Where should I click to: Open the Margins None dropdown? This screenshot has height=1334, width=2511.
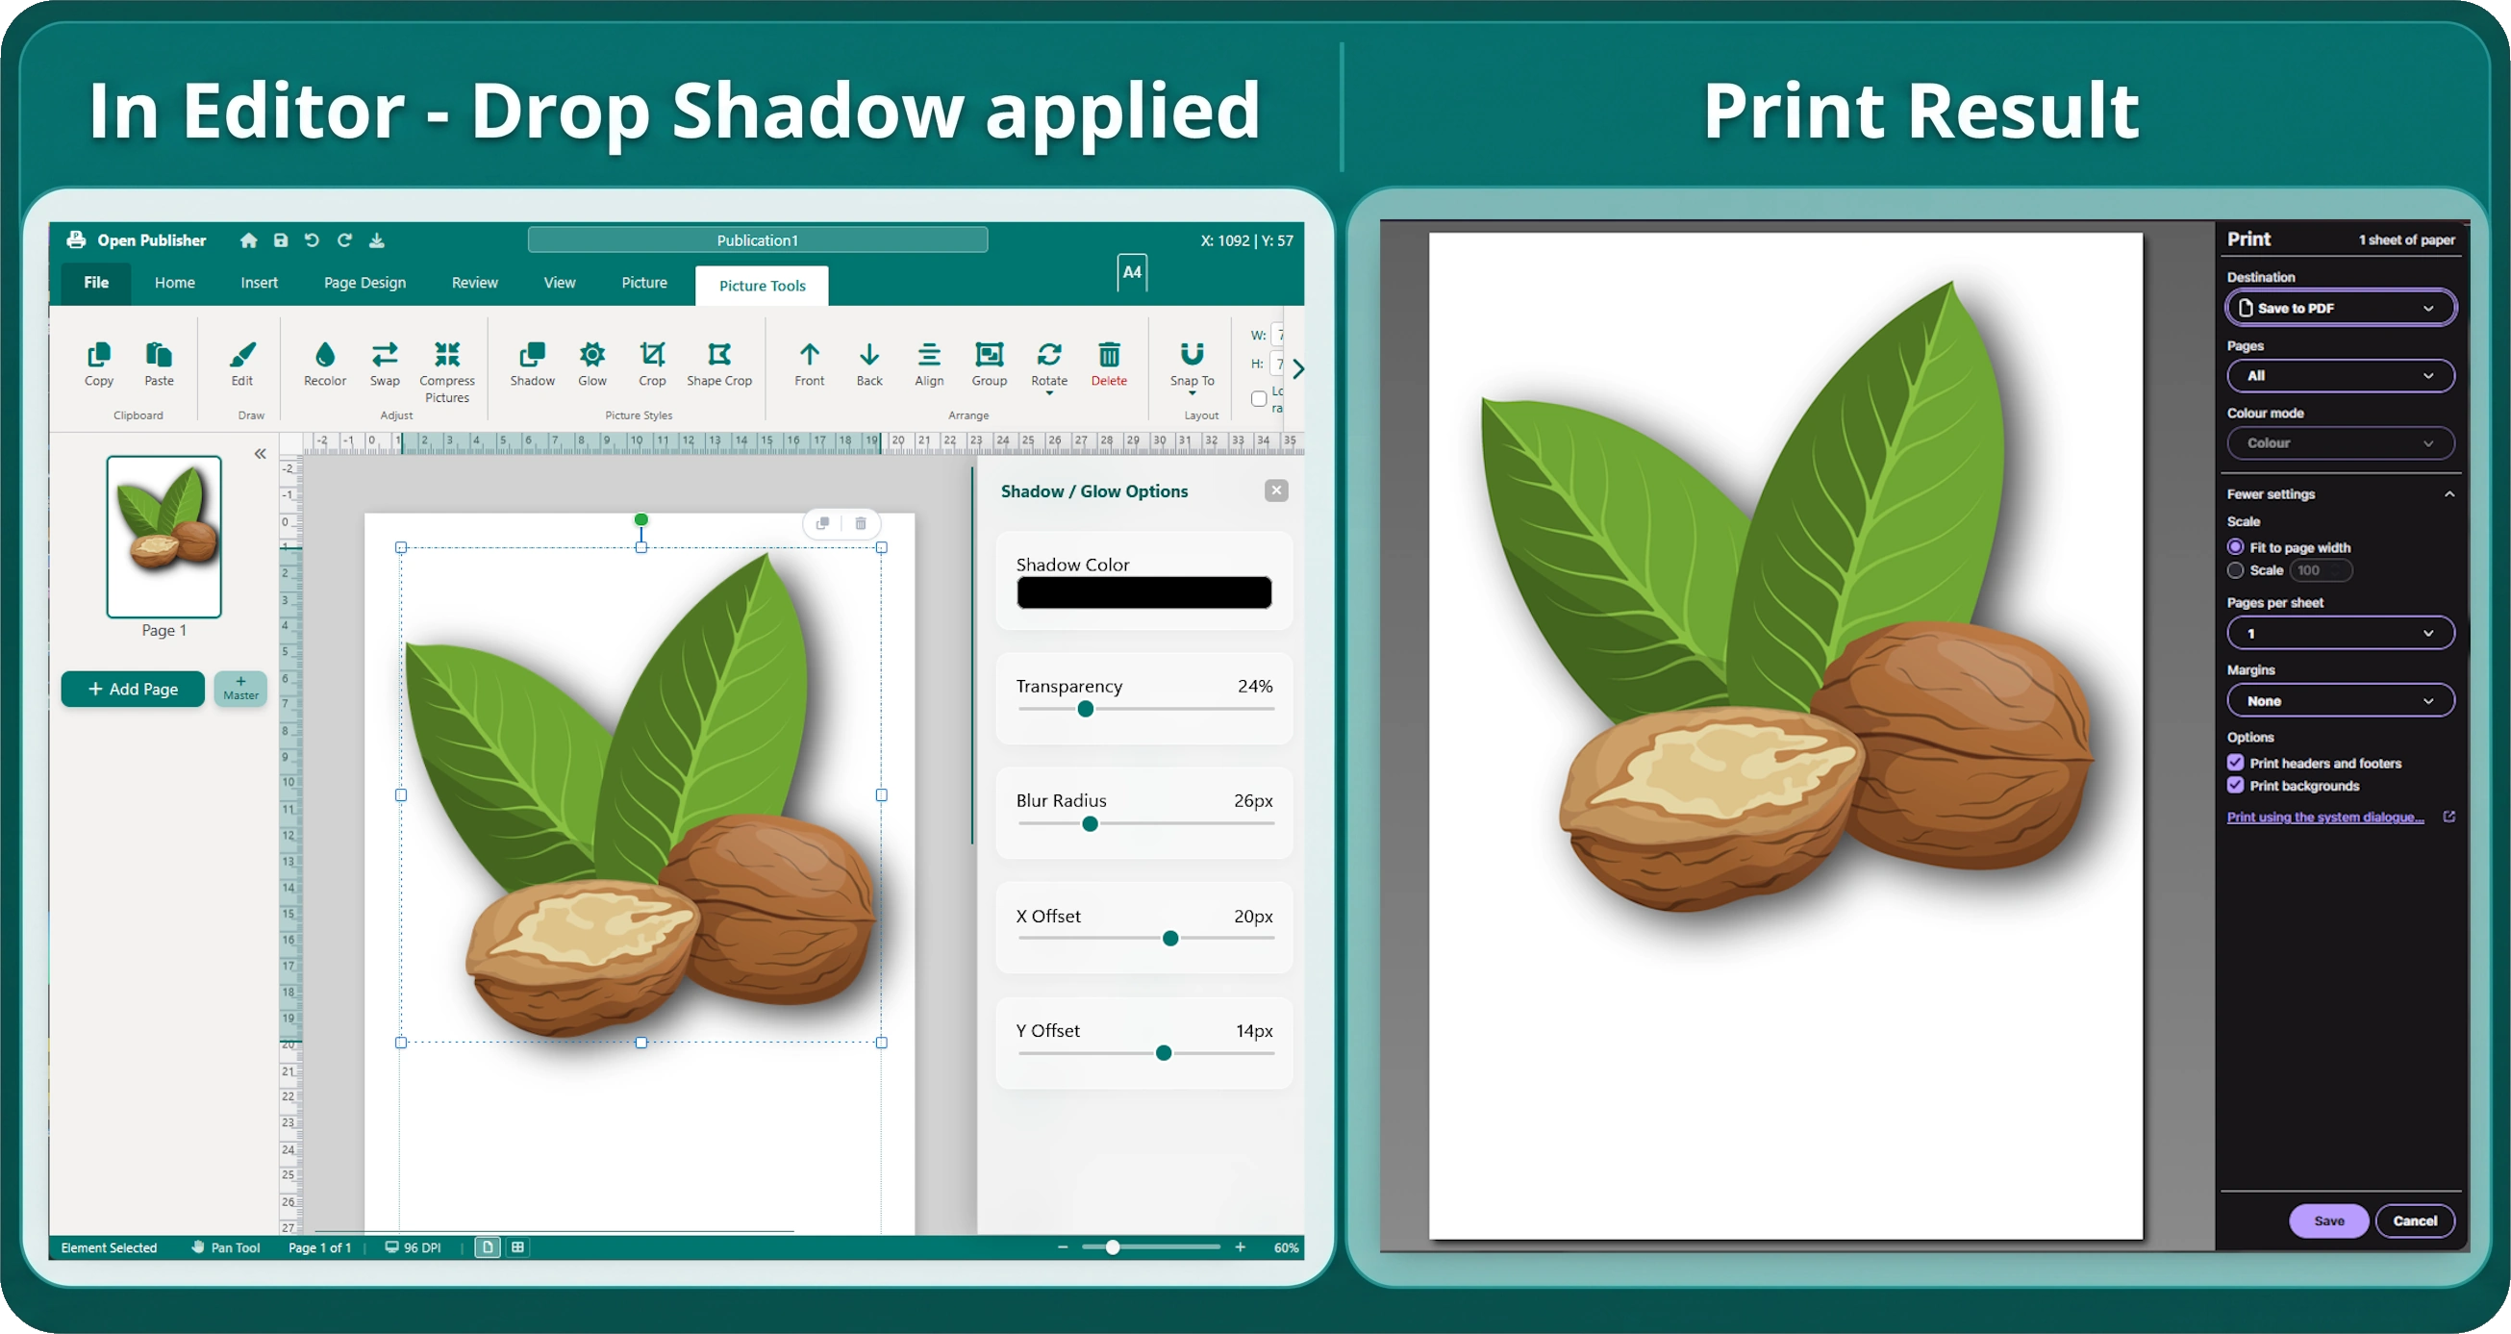point(2341,700)
